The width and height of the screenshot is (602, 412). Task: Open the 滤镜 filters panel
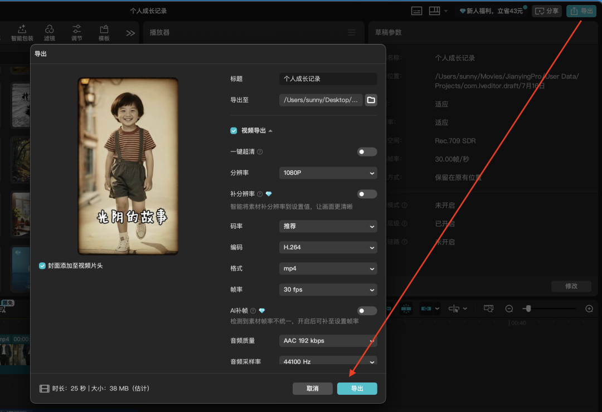pos(49,33)
